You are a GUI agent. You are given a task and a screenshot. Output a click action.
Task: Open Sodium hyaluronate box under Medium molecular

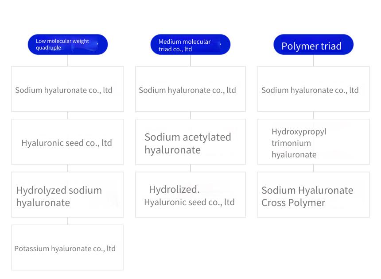190,89
